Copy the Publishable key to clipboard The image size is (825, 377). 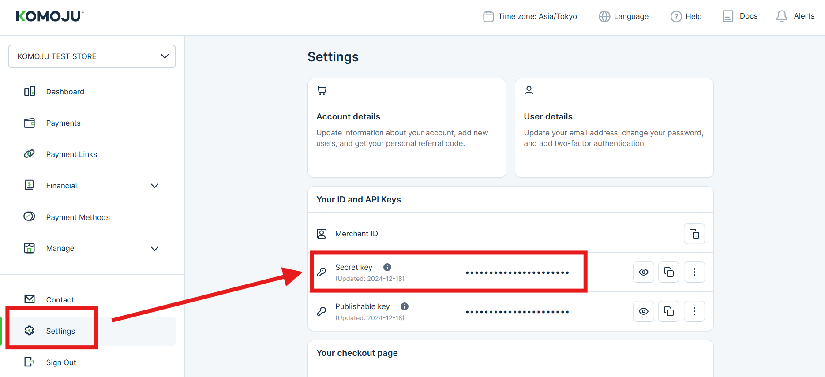coord(669,311)
